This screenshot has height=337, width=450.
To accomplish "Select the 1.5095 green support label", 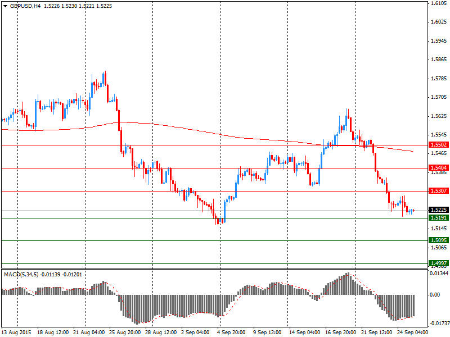I will 438,240.
